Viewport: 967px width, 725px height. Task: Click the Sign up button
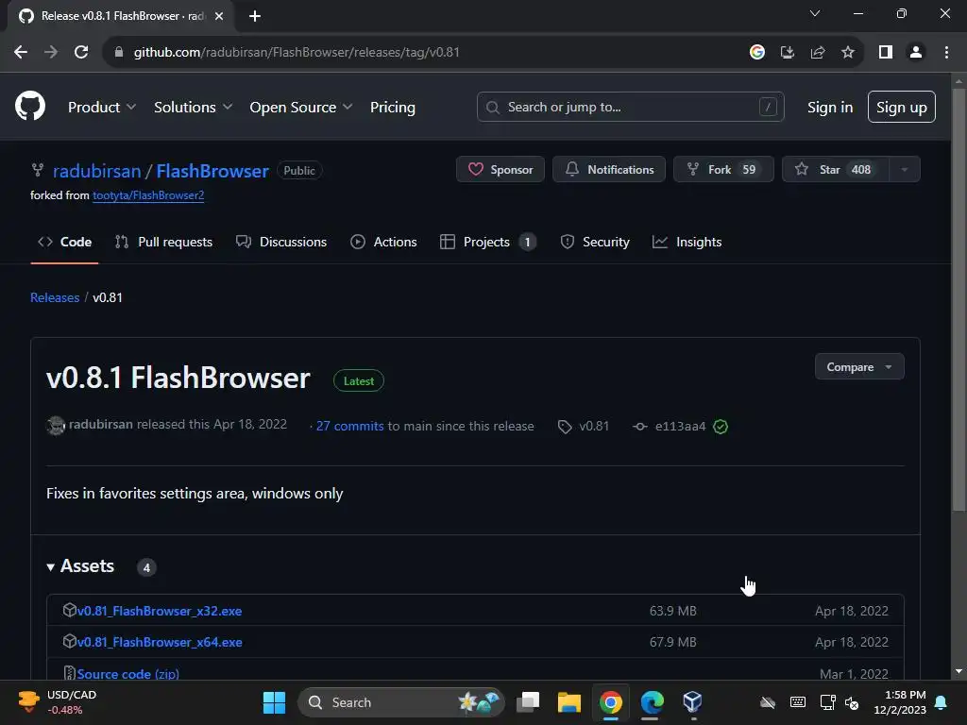[x=901, y=107]
